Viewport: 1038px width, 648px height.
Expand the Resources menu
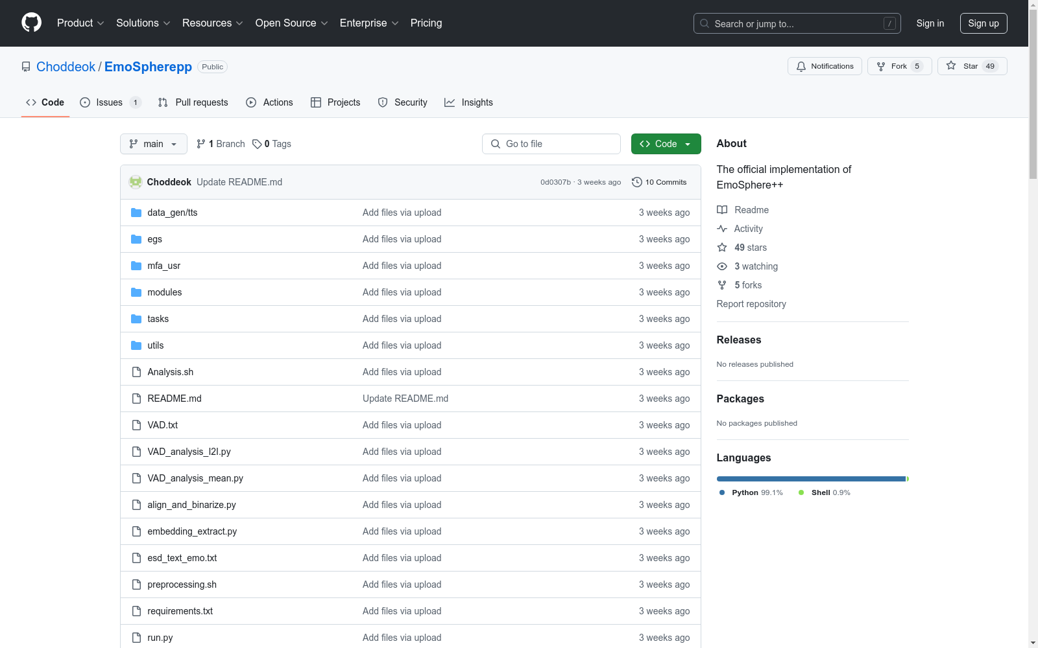(x=213, y=23)
